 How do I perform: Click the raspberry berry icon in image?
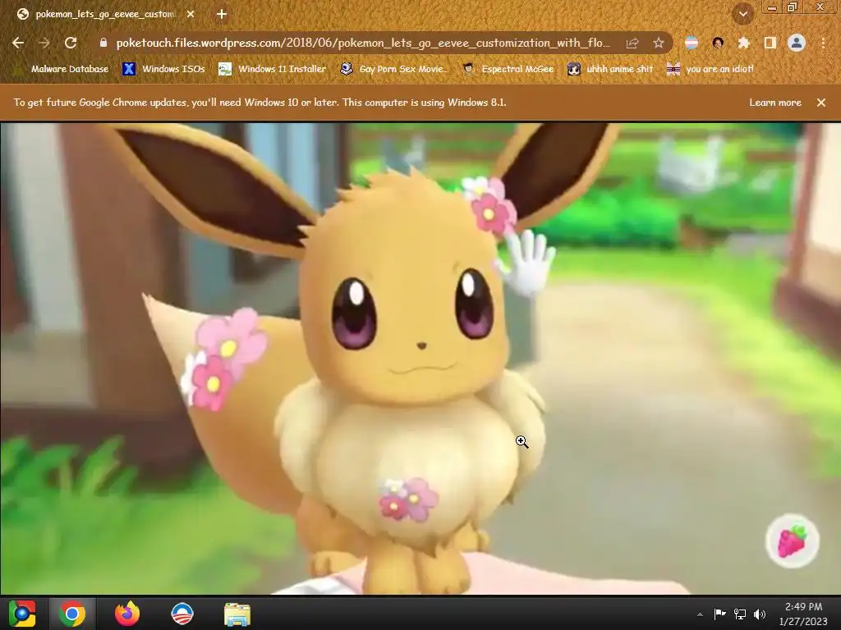coord(793,541)
